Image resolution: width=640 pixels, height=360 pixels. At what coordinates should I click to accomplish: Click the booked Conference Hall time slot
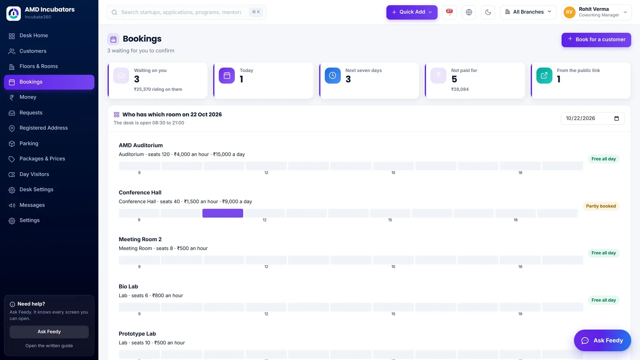pos(223,213)
